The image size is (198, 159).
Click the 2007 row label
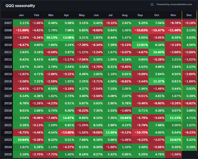[8, 23]
